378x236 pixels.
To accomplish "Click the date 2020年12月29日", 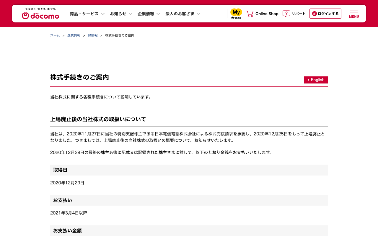I will [x=67, y=183].
